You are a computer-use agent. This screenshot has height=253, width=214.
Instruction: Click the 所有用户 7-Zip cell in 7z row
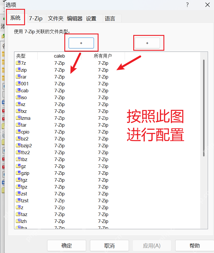[103, 63]
